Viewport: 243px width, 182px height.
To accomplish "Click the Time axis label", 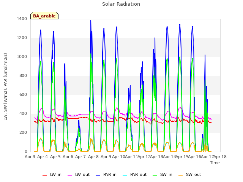I will coord(215,163).
